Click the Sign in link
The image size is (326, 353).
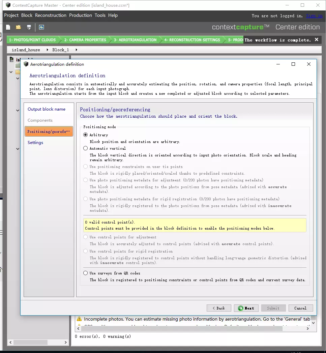coord(314,16)
